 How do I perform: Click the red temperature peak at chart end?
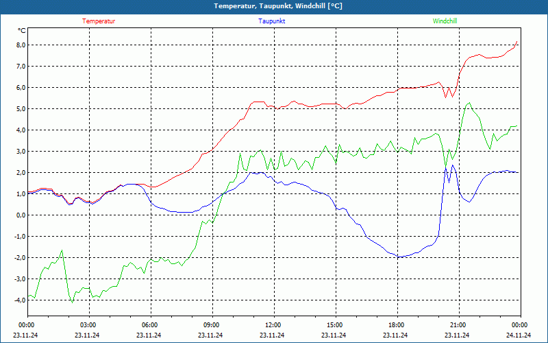click(x=517, y=42)
